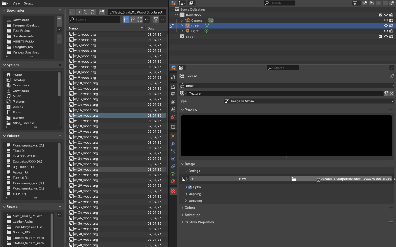The height and width of the screenshot is (247, 396).
Task: Add a new collection in outliner
Action: [x=365, y=3]
